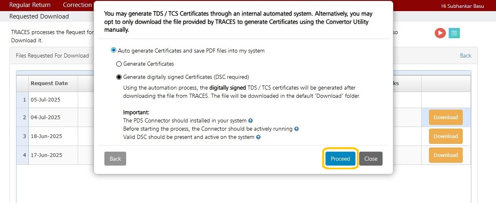Open the Correction menu
Image resolution: width=496 pixels, height=203 pixels.
(x=77, y=5)
